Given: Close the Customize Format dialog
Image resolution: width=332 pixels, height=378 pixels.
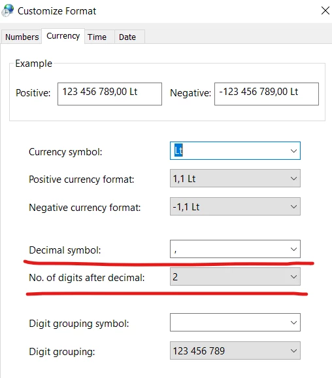Looking at the screenshot, I should (325, 10).
